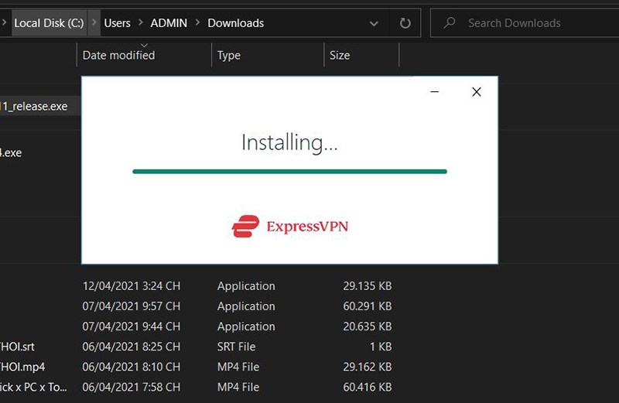Image resolution: width=619 pixels, height=403 pixels.
Task: Click the search magnifier icon
Action: 450,23
